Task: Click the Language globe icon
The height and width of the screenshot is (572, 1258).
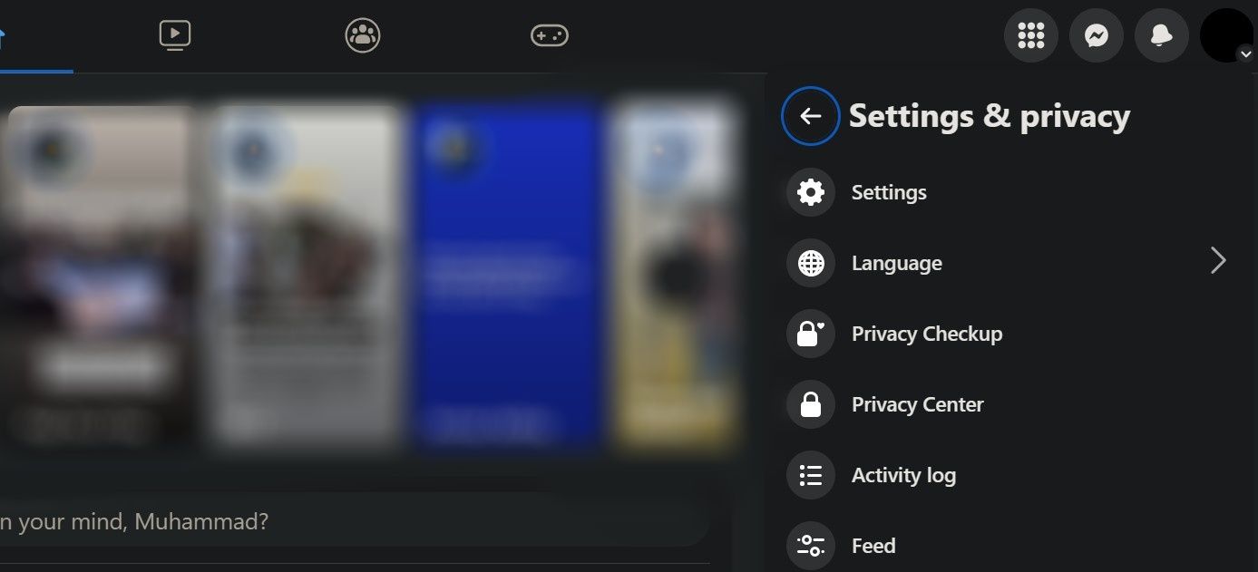Action: 809,263
